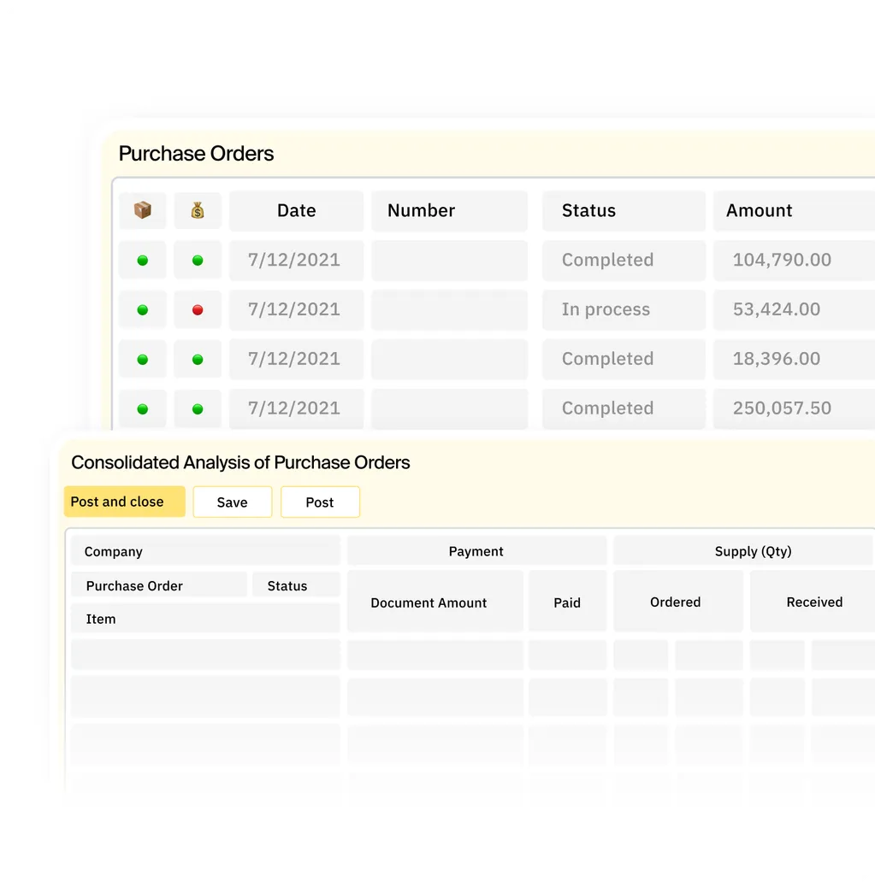The height and width of the screenshot is (887, 875).
Task: Click the Amount column header
Action: pos(794,210)
